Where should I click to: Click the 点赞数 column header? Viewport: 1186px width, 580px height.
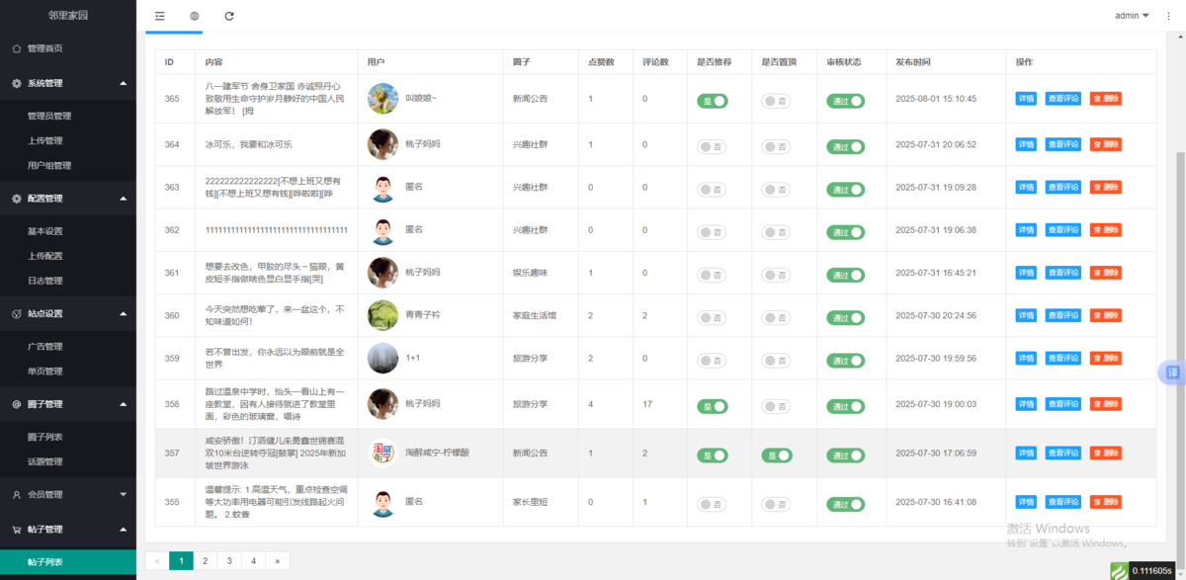[601, 62]
